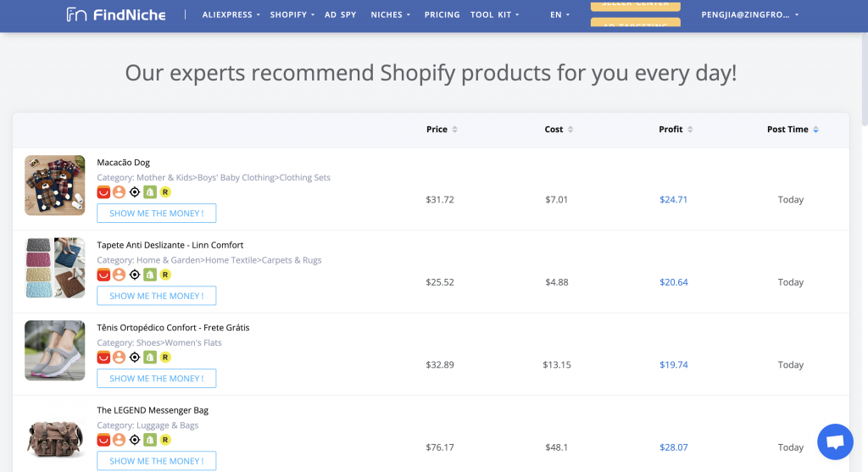The width and height of the screenshot is (868, 472).
Task: Click category Shoes>Women's Flats text
Action: (x=159, y=342)
